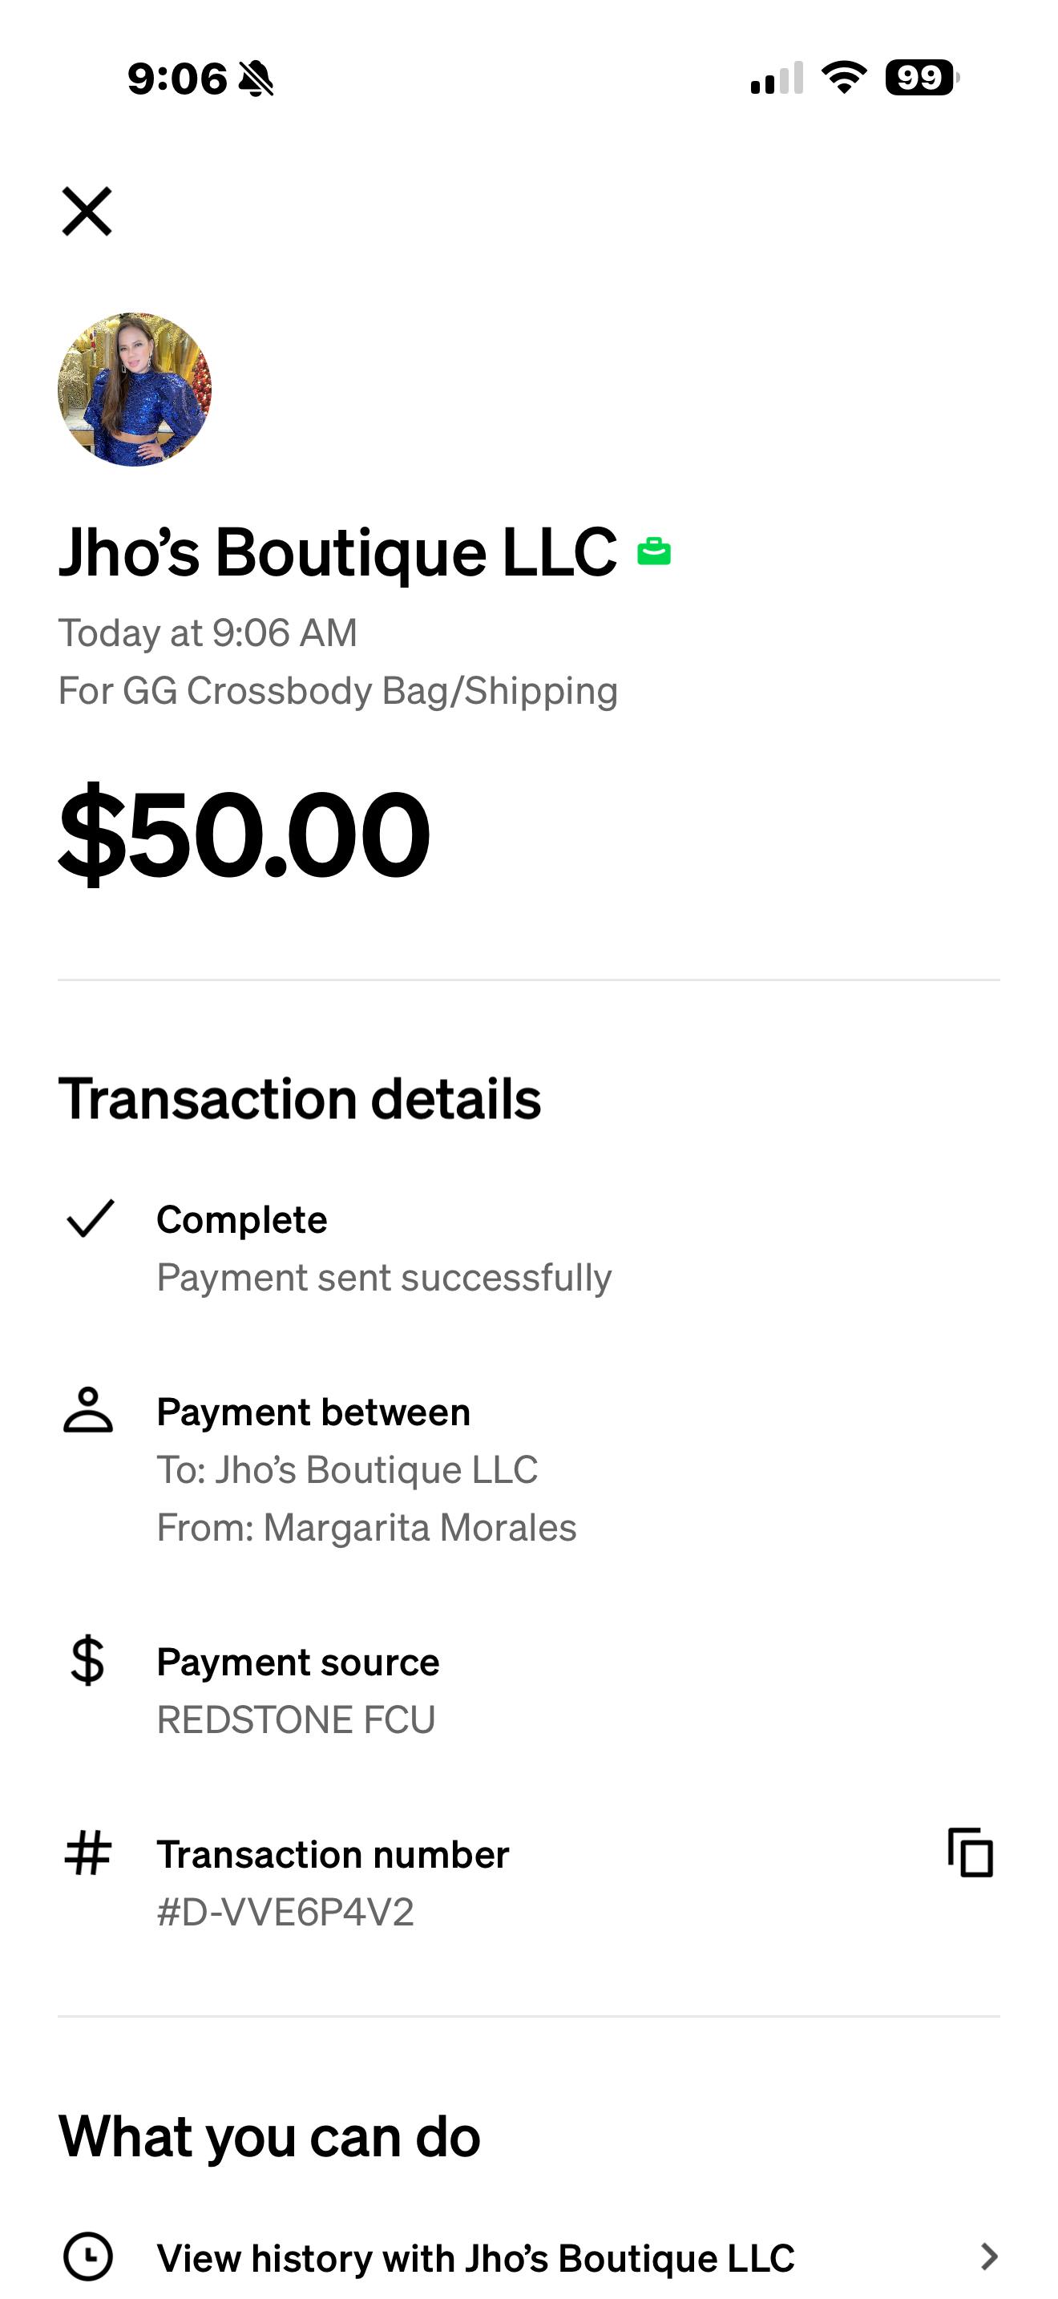Tap the transaction ID #D-VVE6P4V2
1058x2299 pixels.
[x=285, y=1912]
